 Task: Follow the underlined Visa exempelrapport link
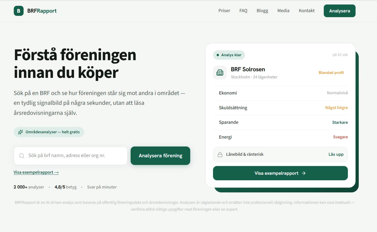pyautogui.click(x=36, y=172)
